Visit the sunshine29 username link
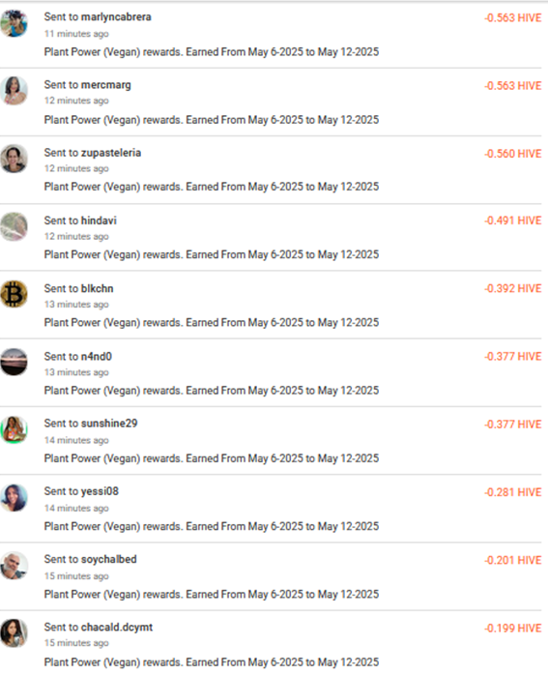 [x=109, y=424]
